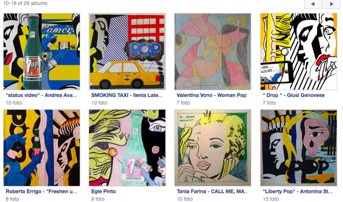Click the Egle Pinto title link
The height and width of the screenshot is (202, 343).
pyautogui.click(x=103, y=192)
